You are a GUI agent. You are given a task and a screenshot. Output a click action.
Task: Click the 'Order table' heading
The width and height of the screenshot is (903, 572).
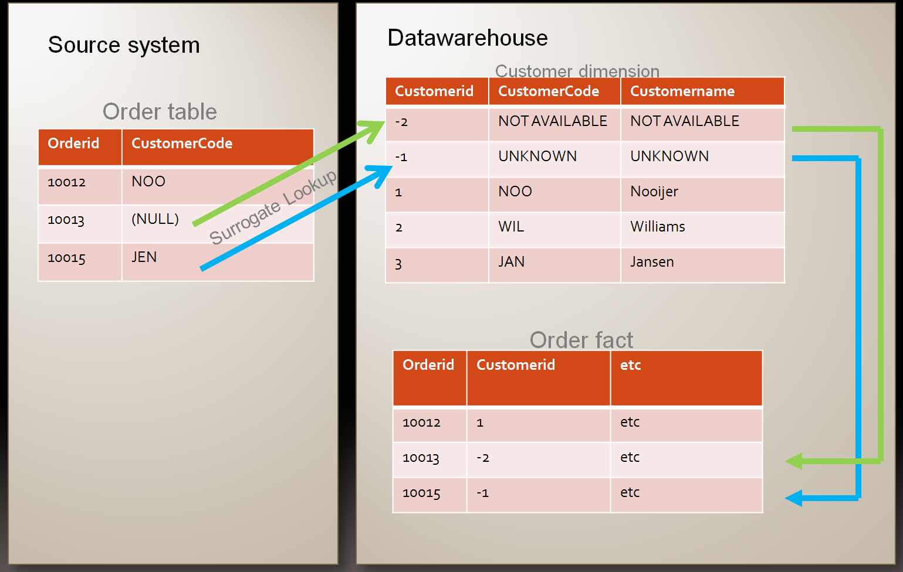[x=160, y=111]
